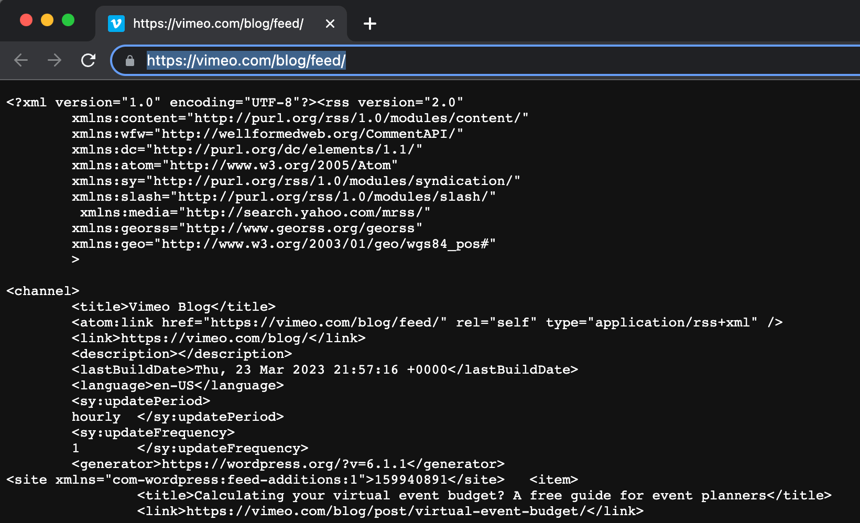Close the vimeo.com/blog/feed tab
The image size is (860, 523).
coord(330,24)
